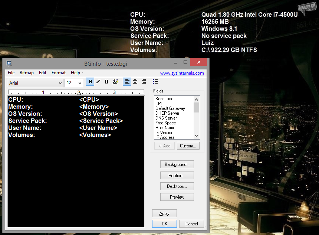Viewport: 319px width, 235px height.
Task: Click the BGInfo title bar app icon
Action: point(9,63)
